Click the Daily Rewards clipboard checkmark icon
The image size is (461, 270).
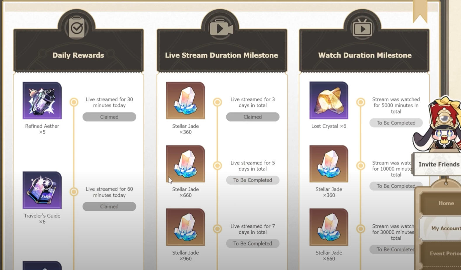click(77, 28)
